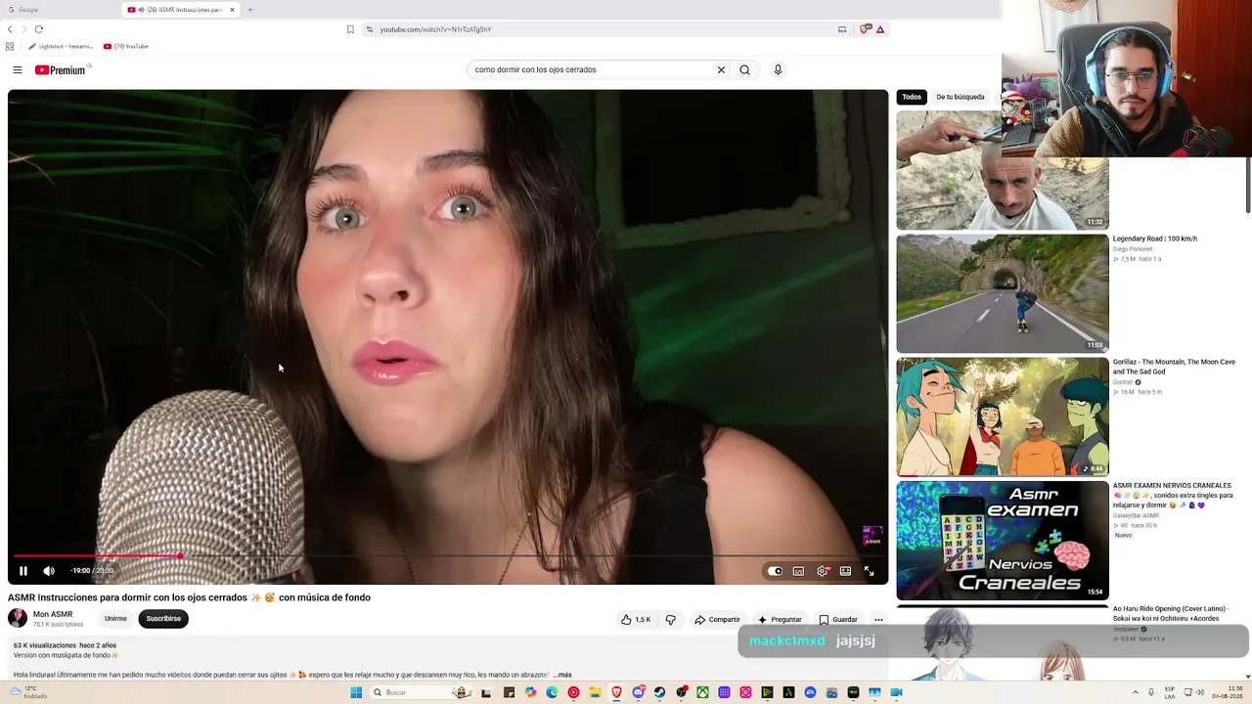Reload the page with the refresh button
The height and width of the screenshot is (704, 1252).
click(x=38, y=29)
